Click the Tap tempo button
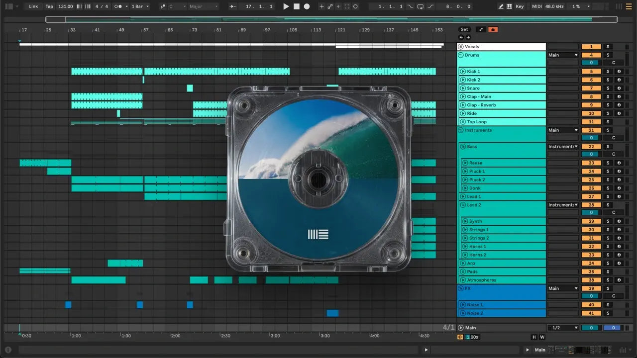Screen dimensions: 637x358 pyautogui.click(x=49, y=6)
